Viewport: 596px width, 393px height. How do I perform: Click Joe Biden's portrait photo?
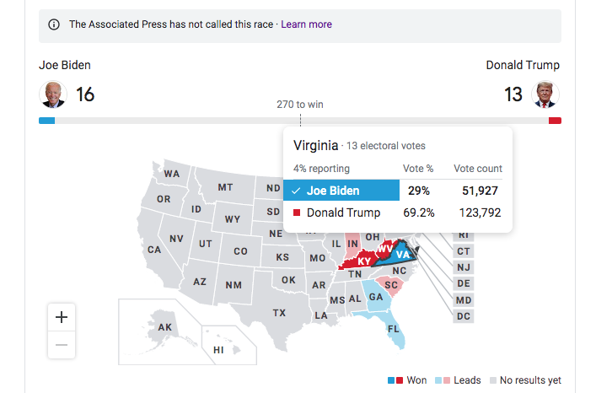(x=53, y=94)
